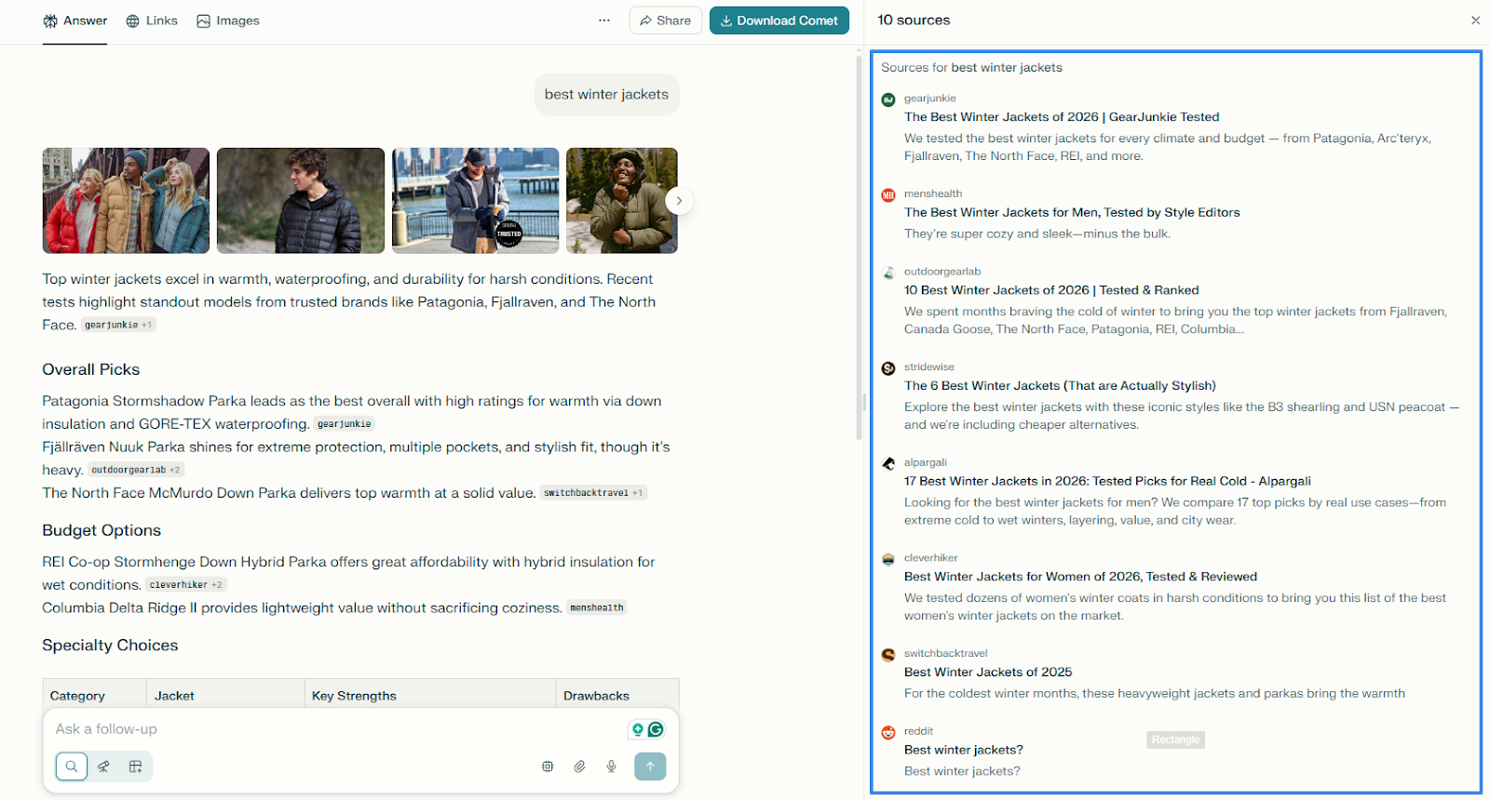1490x800 pixels.
Task: Open the three friends in jackets image
Action: click(126, 200)
